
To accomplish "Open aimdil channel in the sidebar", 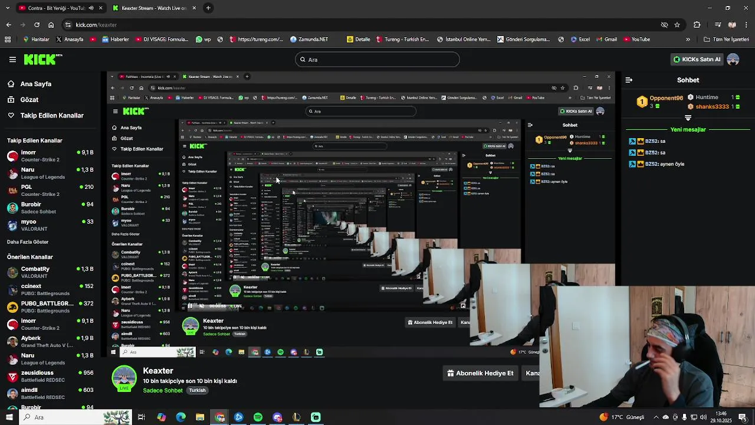I will click(50, 393).
